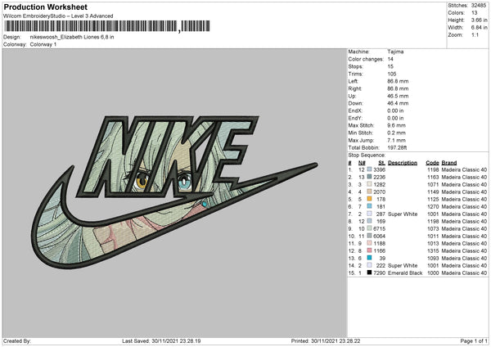Click the Stops value '15'
This screenshot has width=491, height=347.
[390, 66]
